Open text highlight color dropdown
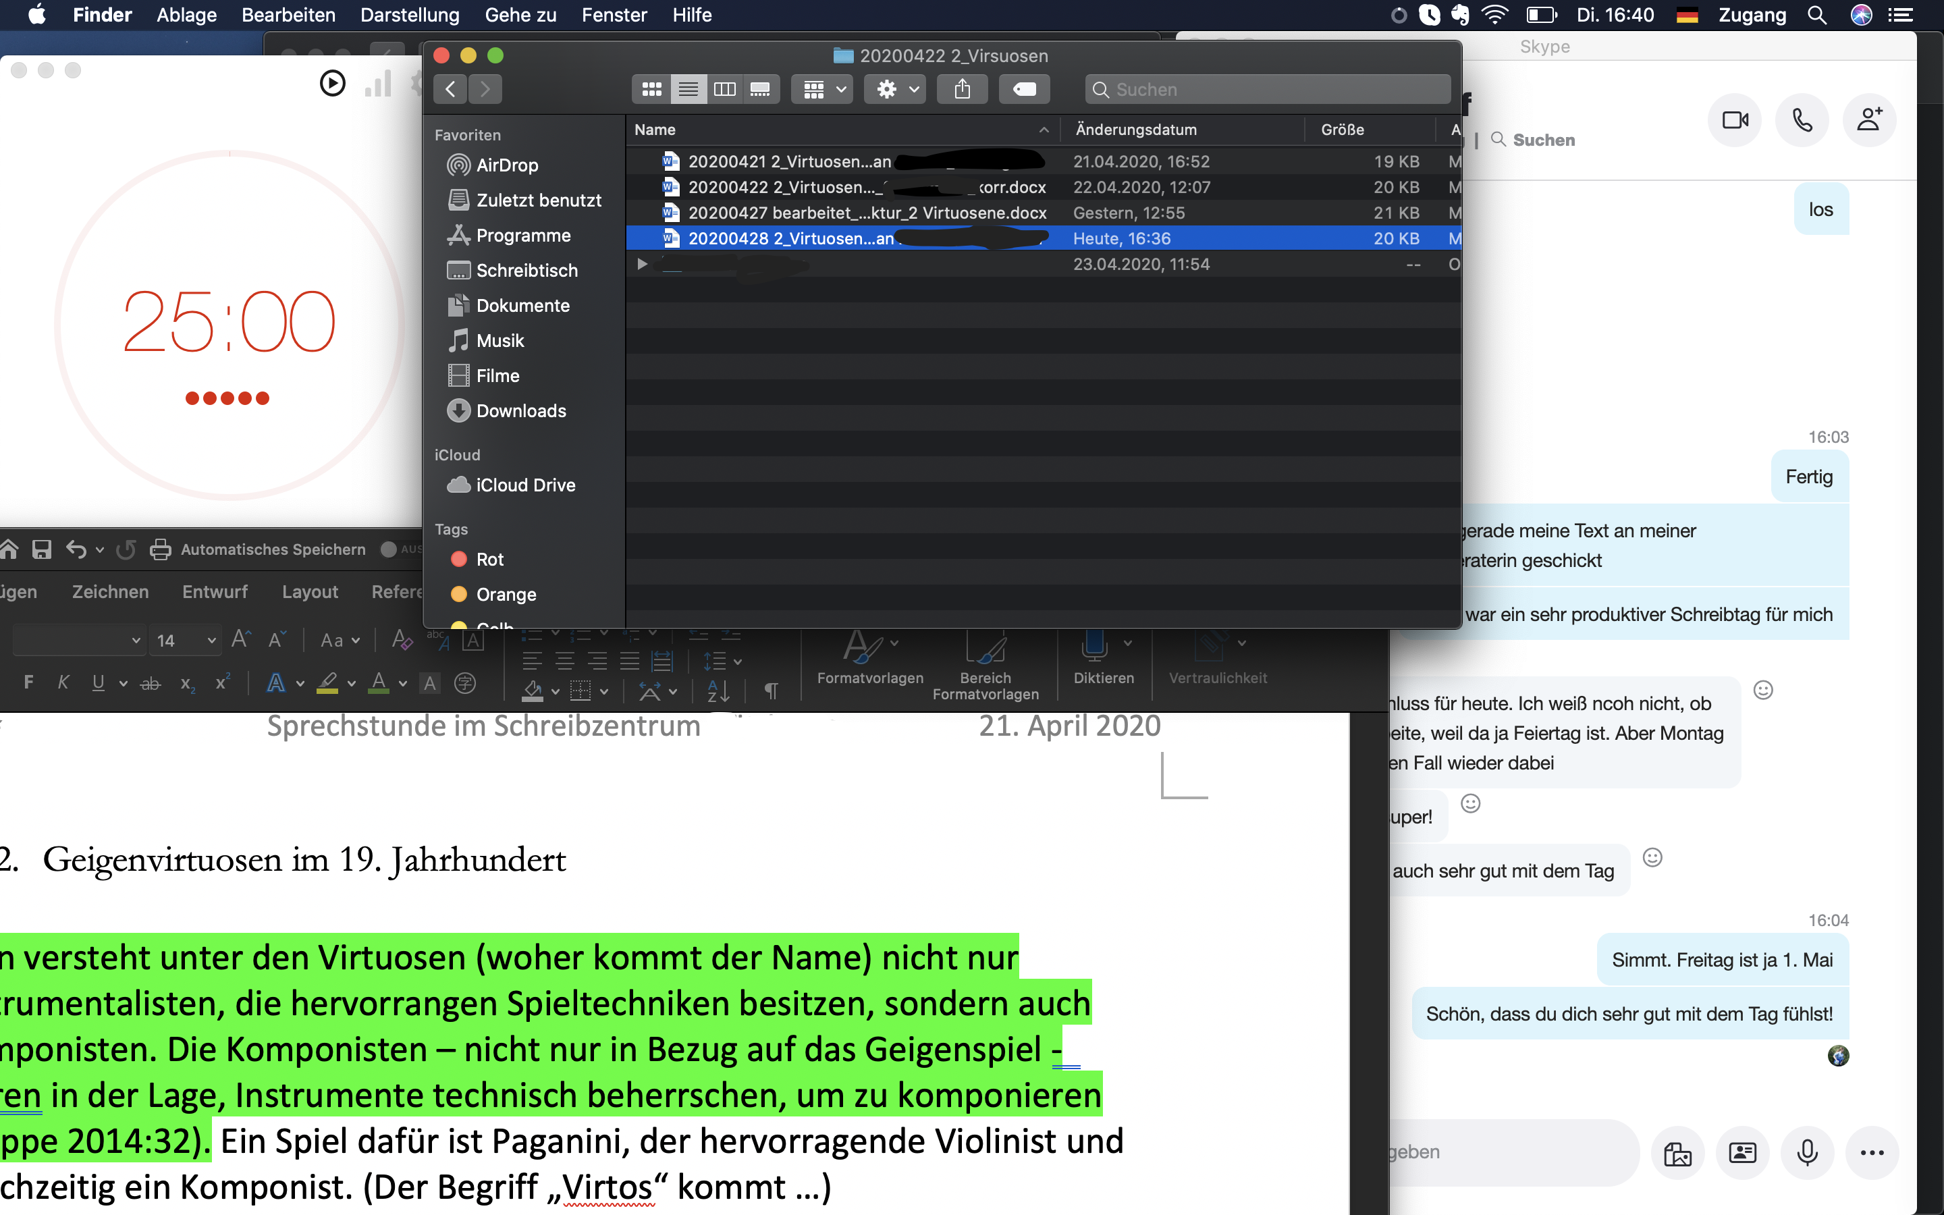1944x1215 pixels. pos(352,684)
